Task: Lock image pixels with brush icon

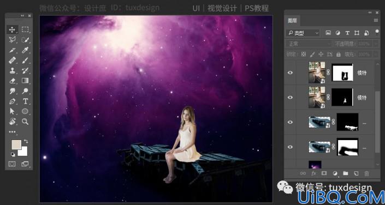Action: click(312, 54)
